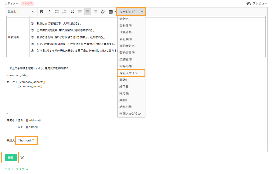Image resolution: width=272 pixels, height=174 pixels.
Task: Open the 見出し1 heading style dropdown
Action: 21,12
